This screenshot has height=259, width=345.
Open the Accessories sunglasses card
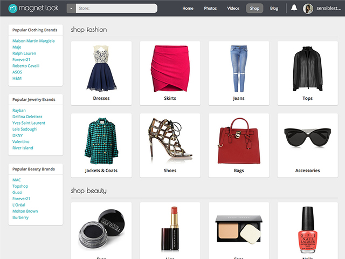click(308, 145)
